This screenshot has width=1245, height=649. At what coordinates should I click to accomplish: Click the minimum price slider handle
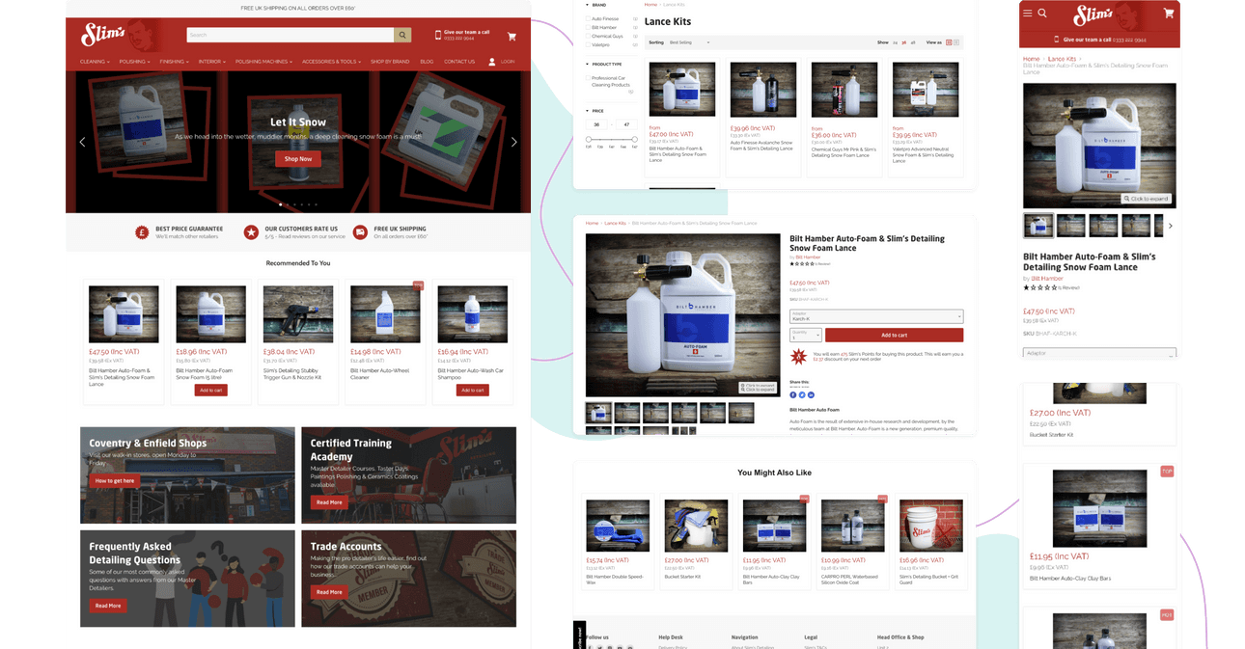pos(589,140)
